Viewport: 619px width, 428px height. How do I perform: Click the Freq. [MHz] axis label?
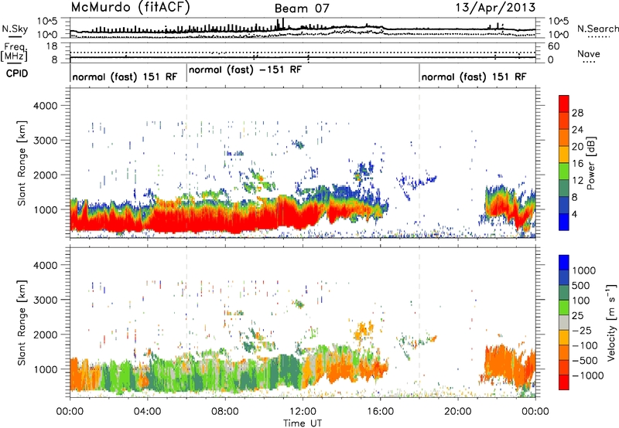15,52
